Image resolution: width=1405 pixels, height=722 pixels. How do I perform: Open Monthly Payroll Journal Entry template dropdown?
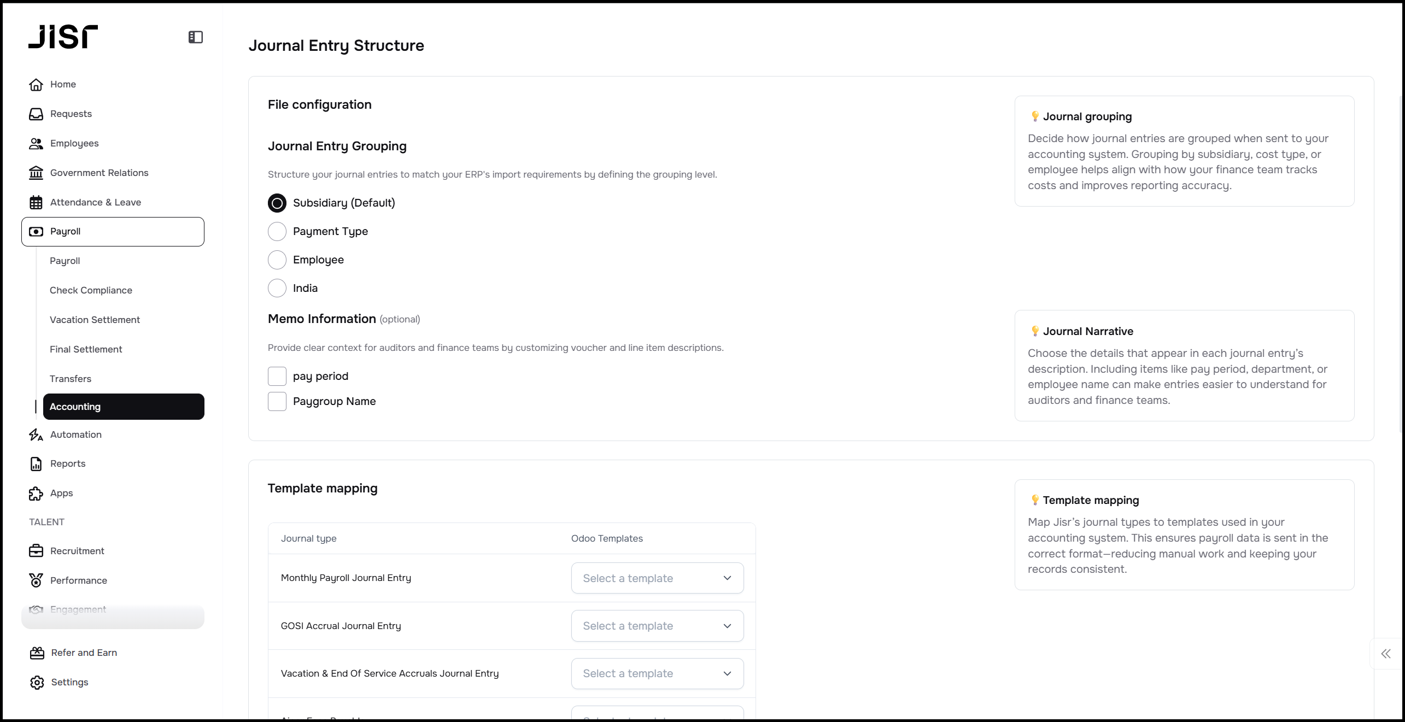pyautogui.click(x=657, y=578)
